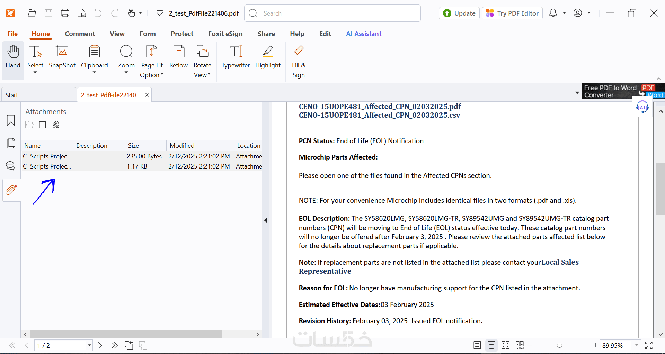Click the user account icon

pyautogui.click(x=578, y=13)
